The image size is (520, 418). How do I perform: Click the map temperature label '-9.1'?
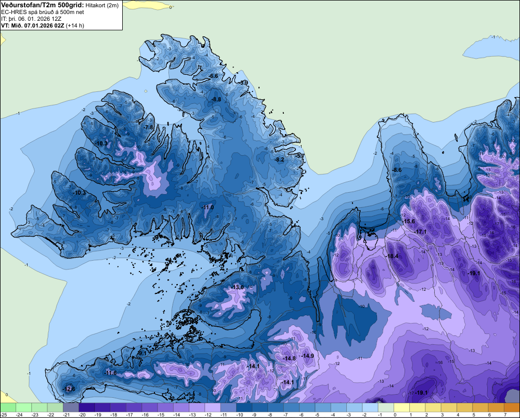click(x=142, y=354)
